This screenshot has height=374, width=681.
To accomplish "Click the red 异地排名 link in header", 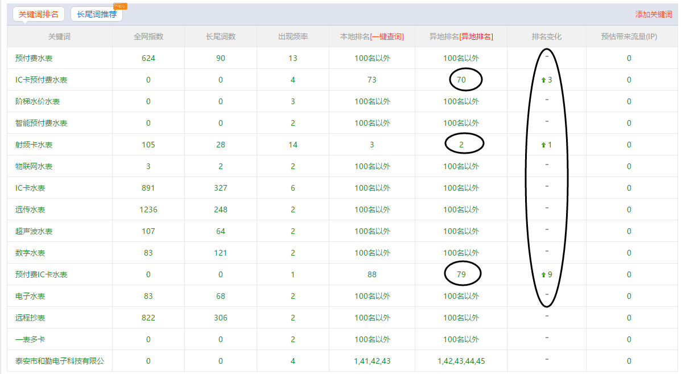I will [x=476, y=36].
